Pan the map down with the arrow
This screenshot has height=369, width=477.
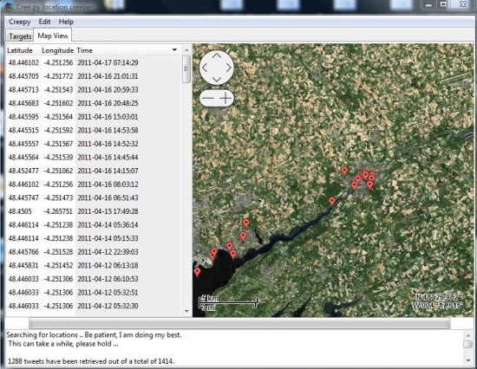pos(217,80)
